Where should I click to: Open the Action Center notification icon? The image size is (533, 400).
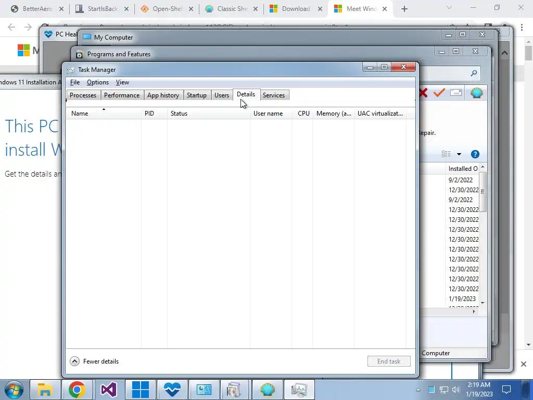[506, 390]
